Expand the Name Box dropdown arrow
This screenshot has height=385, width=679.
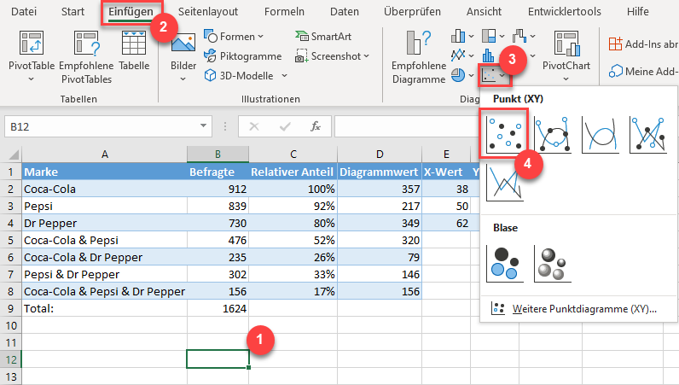(x=203, y=126)
